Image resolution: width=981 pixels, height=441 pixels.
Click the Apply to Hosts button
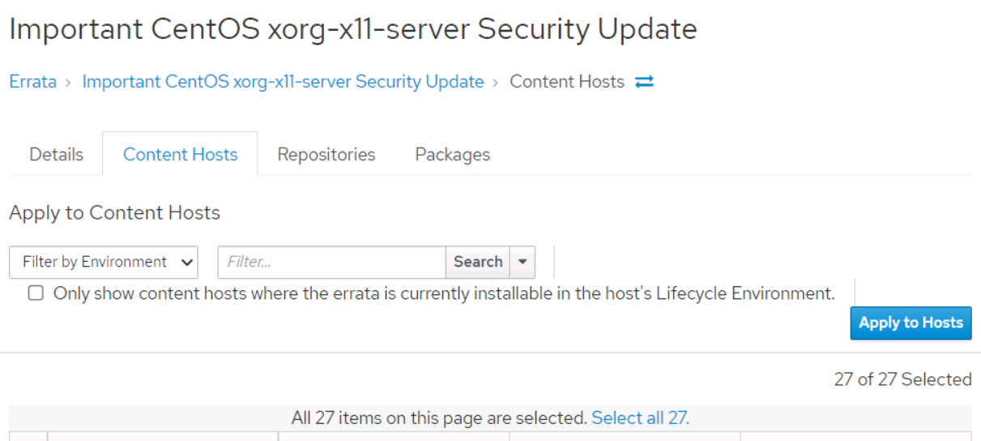point(911,323)
